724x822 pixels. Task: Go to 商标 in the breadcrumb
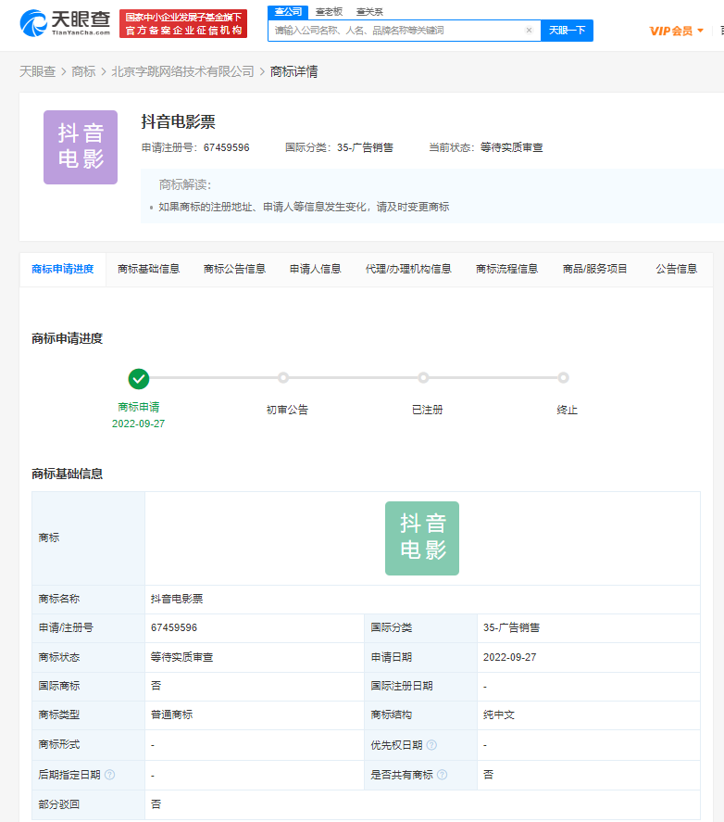point(83,71)
